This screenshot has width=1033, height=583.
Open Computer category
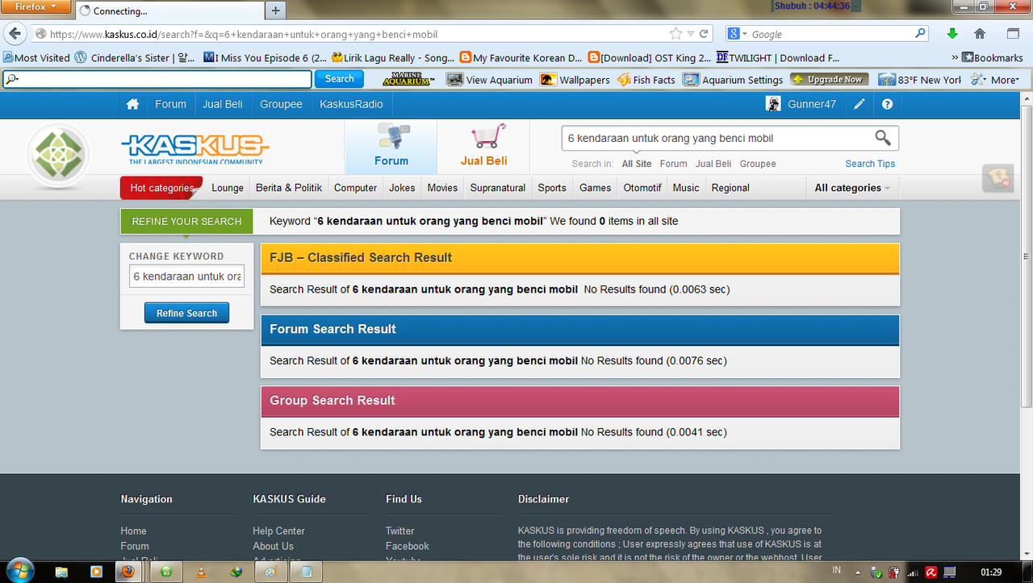tap(355, 188)
